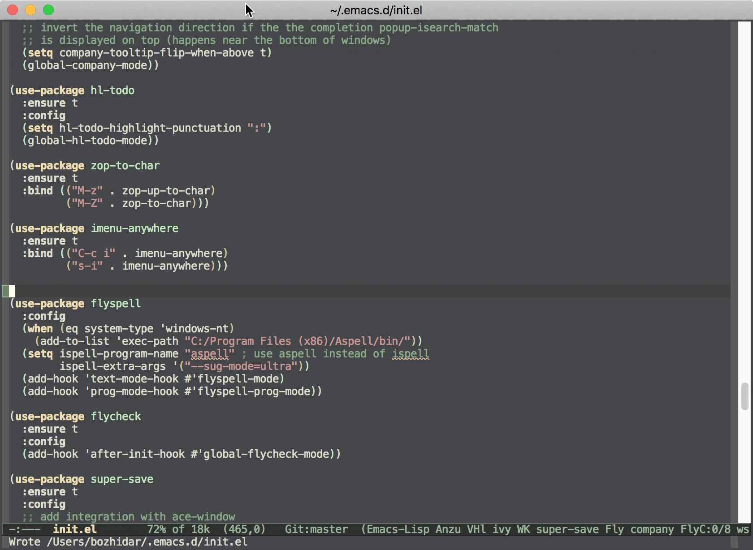Click the ivy minor mode indicator

pyautogui.click(x=501, y=529)
